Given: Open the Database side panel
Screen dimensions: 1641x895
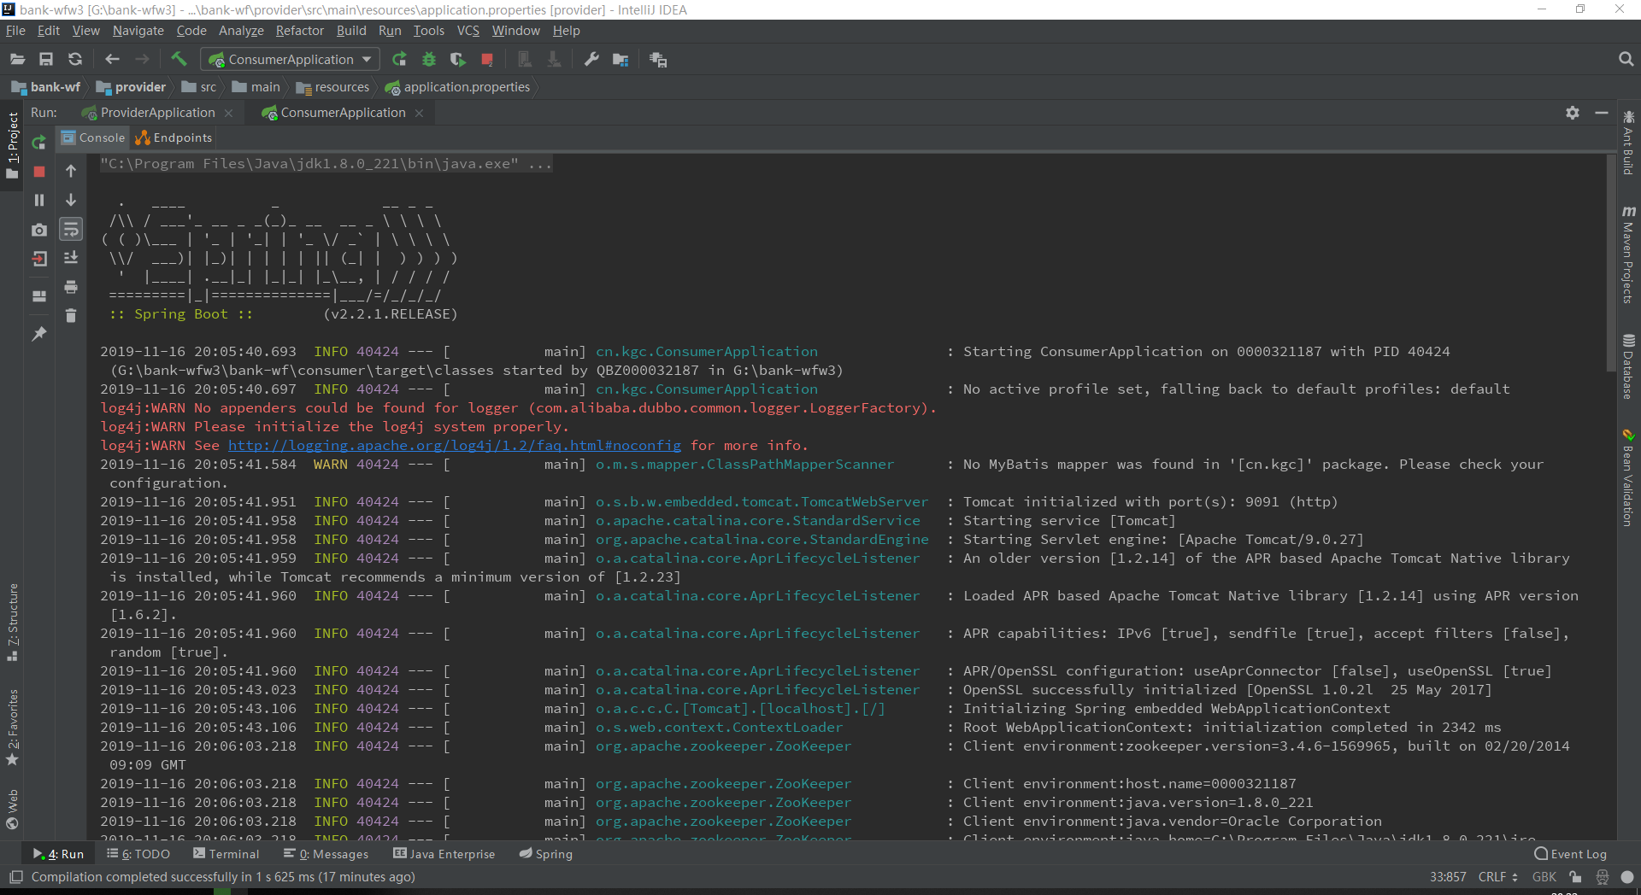Looking at the screenshot, I should (1628, 366).
